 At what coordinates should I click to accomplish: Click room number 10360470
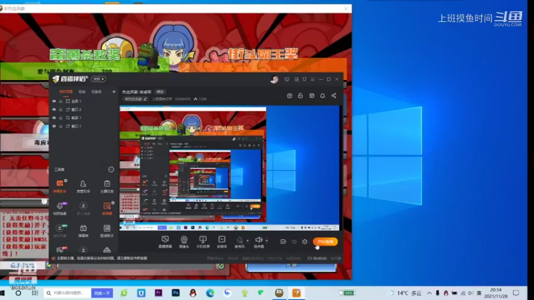pyautogui.click(x=182, y=99)
